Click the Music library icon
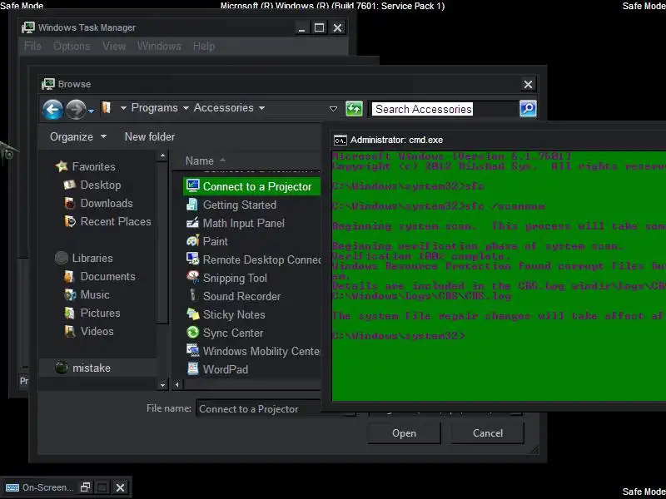The height and width of the screenshot is (499, 666). 69,295
